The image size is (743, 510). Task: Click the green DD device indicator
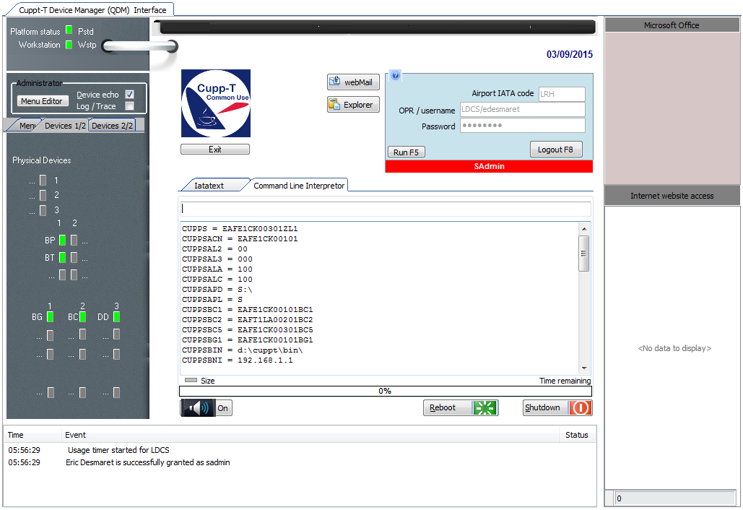116,316
